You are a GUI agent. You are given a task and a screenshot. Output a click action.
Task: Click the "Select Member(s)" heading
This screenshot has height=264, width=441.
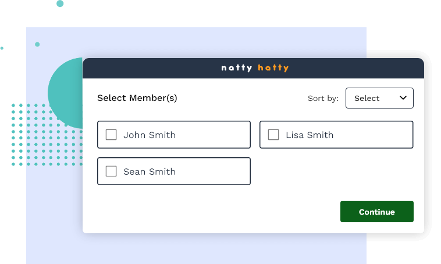[x=137, y=98]
